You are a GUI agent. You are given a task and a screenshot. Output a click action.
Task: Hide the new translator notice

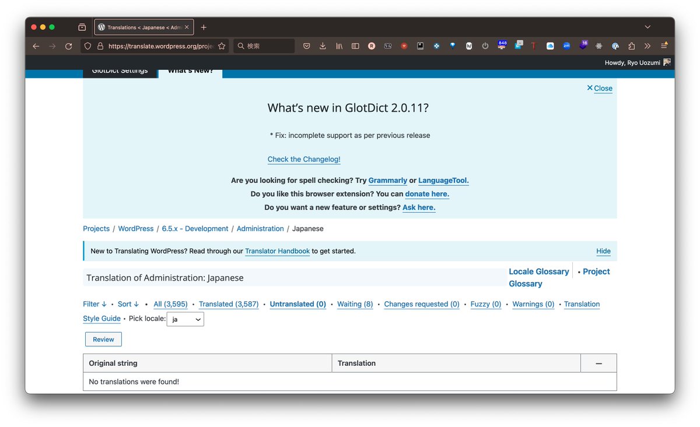click(x=603, y=251)
